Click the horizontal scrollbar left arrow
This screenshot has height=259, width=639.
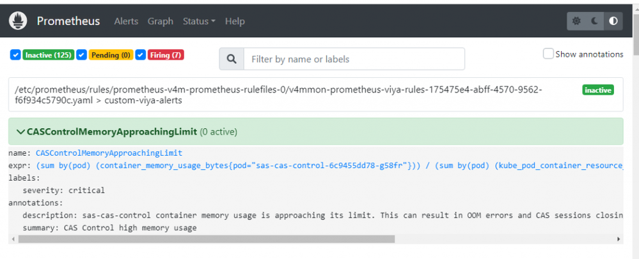click(x=12, y=239)
